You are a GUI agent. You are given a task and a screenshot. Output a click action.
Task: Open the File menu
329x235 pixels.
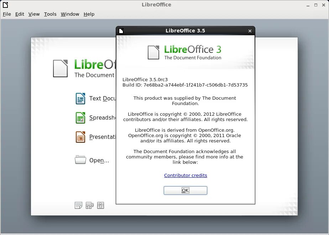[7, 14]
